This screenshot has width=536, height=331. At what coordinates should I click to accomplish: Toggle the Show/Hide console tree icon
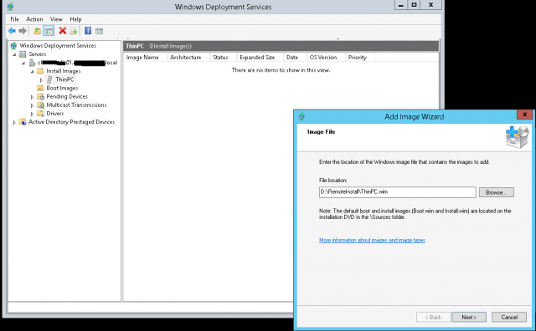tap(49, 31)
